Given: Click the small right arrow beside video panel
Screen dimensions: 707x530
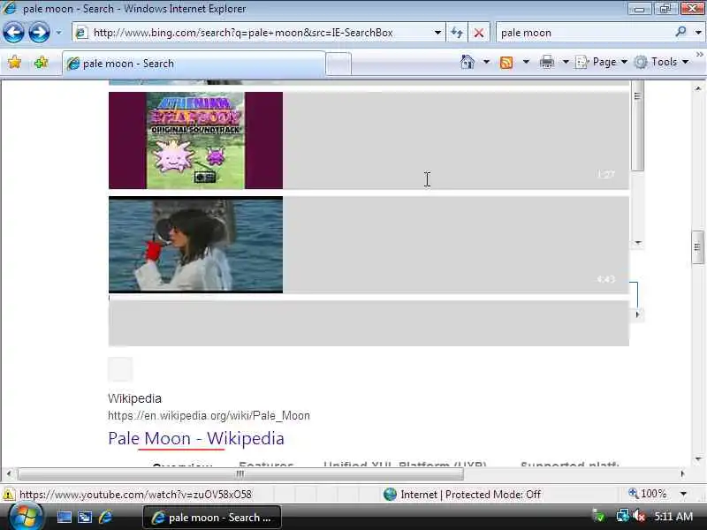Looking at the screenshot, I should (637, 314).
